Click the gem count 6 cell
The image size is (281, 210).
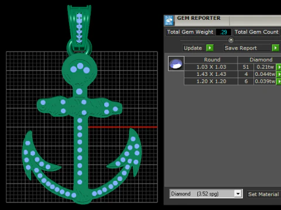[246, 81]
